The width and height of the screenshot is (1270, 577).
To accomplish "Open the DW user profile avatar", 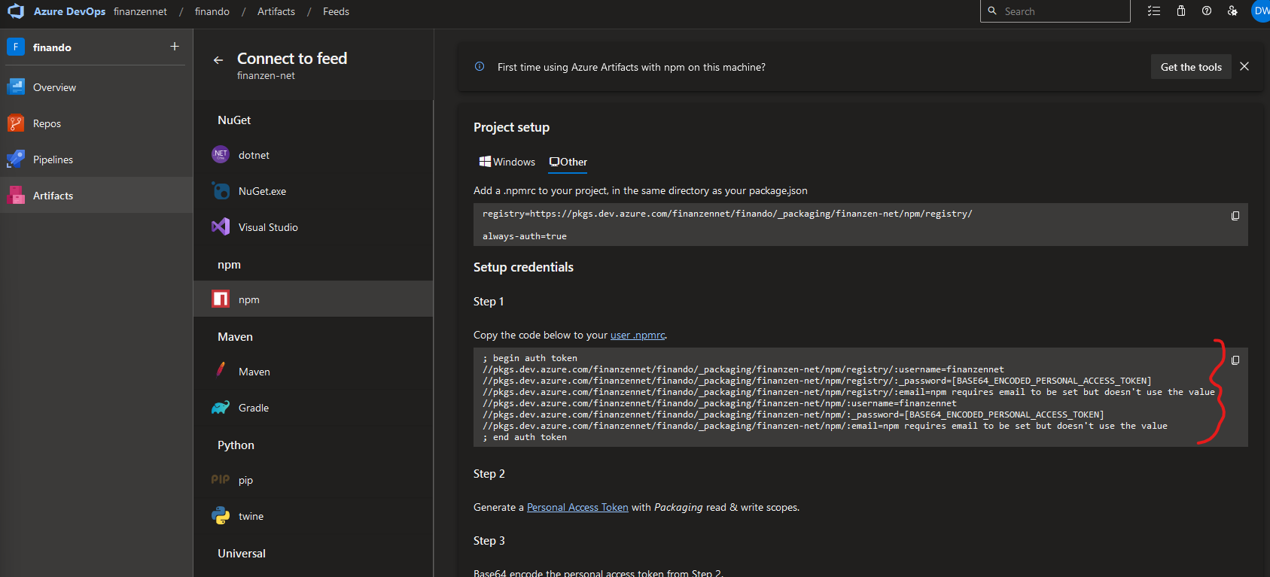I will coord(1261,11).
